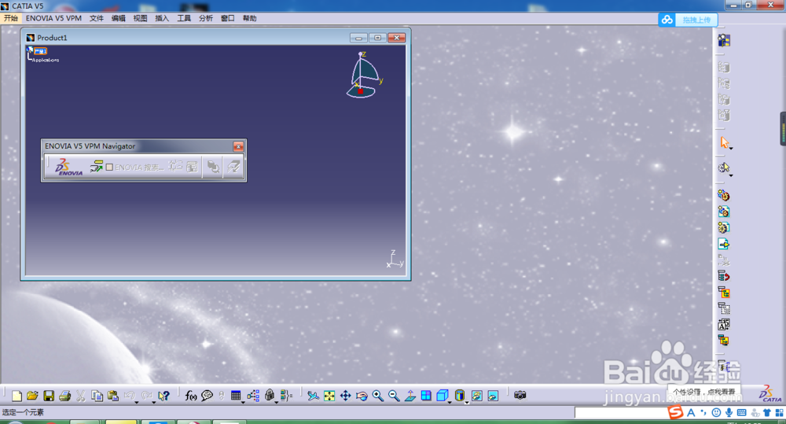Activate Fly Mode airplane icon
Image resolution: width=786 pixels, height=424 pixels.
tap(314, 396)
